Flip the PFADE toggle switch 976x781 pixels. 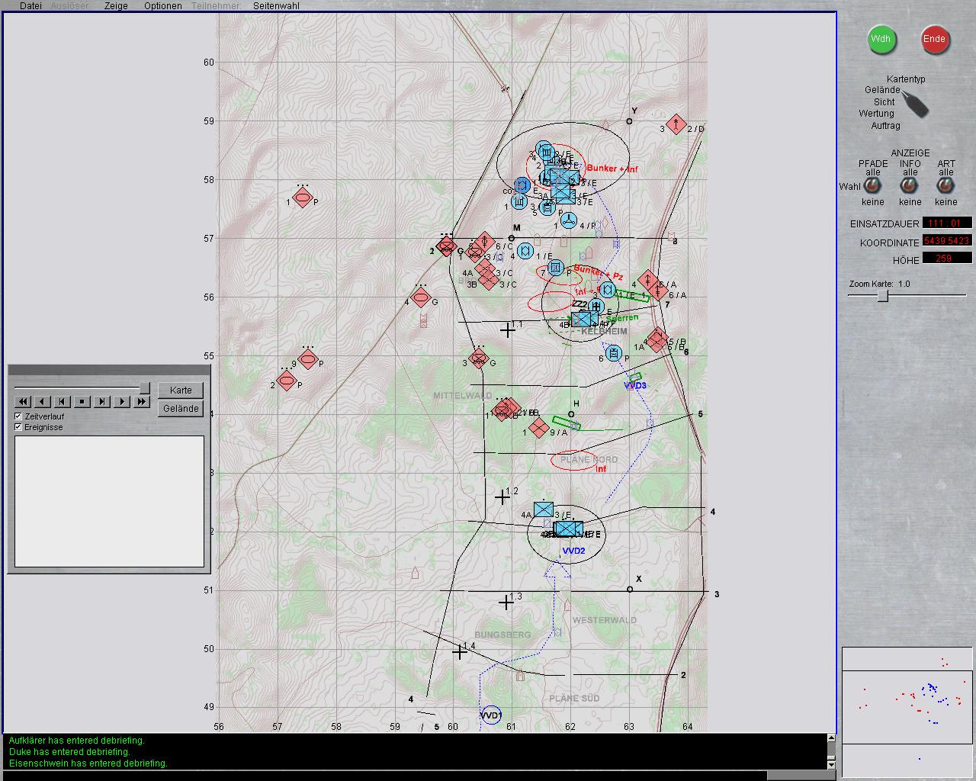pyautogui.click(x=873, y=186)
